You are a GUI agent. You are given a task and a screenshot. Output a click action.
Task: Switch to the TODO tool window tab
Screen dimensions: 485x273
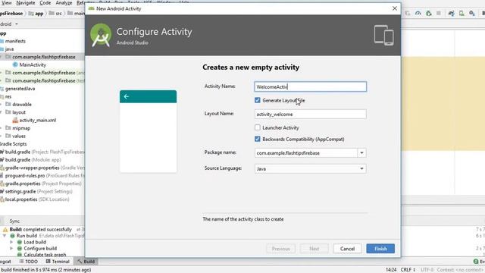(x=29, y=262)
